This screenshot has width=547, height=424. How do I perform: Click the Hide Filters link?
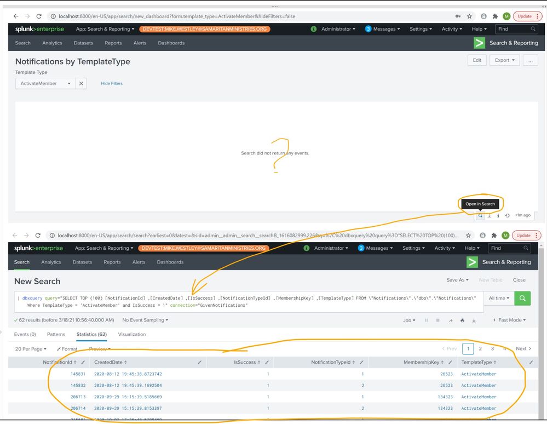click(x=112, y=84)
